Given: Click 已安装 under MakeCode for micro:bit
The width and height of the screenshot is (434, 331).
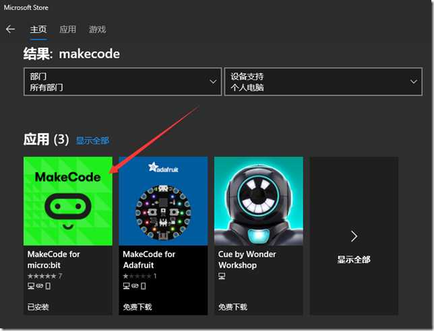Looking at the screenshot, I should click(38, 307).
